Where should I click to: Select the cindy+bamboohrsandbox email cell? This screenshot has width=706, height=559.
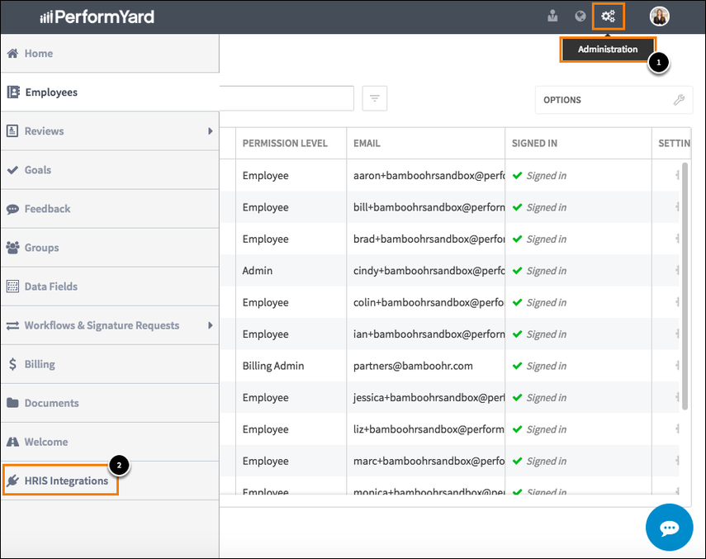point(426,271)
